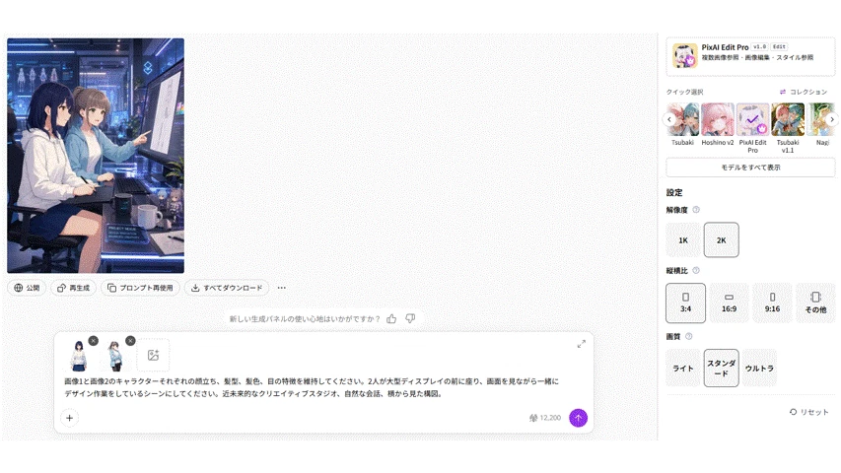Click the プロンプト再使用 button
Image resolution: width=841 pixels, height=473 pixels.
(140, 288)
